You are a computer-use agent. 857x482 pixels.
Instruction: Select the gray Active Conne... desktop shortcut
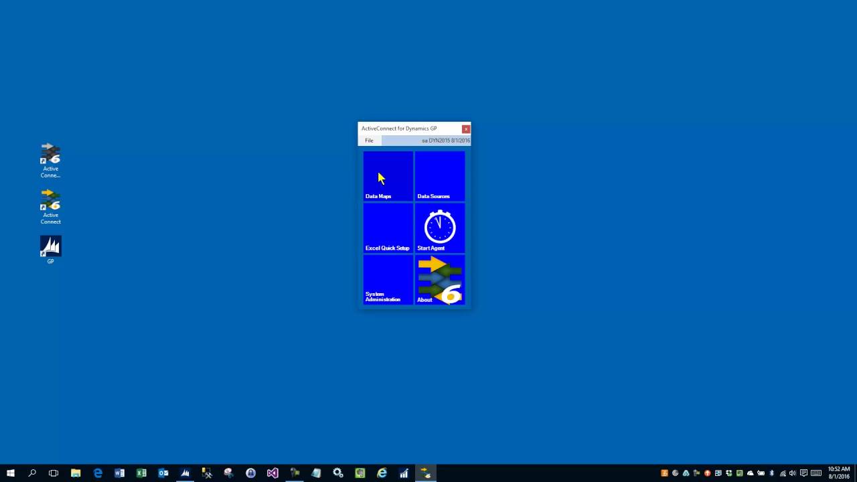50,161
